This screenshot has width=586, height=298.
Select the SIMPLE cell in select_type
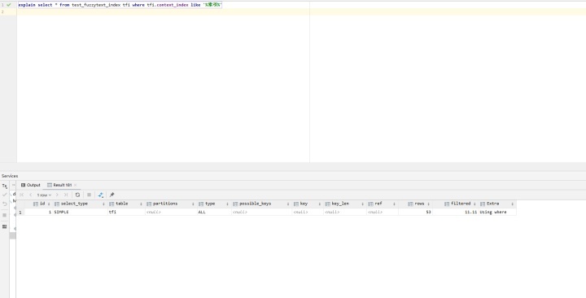click(80, 212)
